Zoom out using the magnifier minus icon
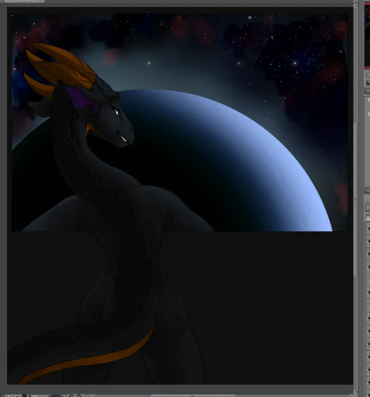 [x=9, y=396]
